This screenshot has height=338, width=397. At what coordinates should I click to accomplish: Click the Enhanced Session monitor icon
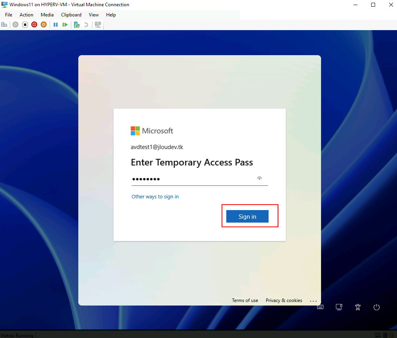(98, 25)
